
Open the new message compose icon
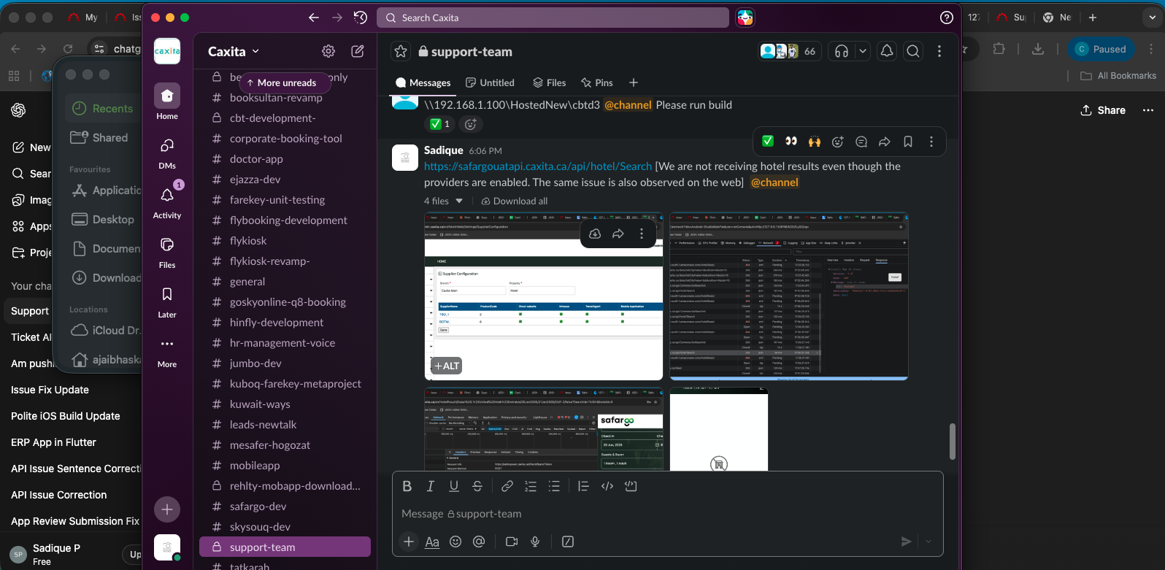358,51
